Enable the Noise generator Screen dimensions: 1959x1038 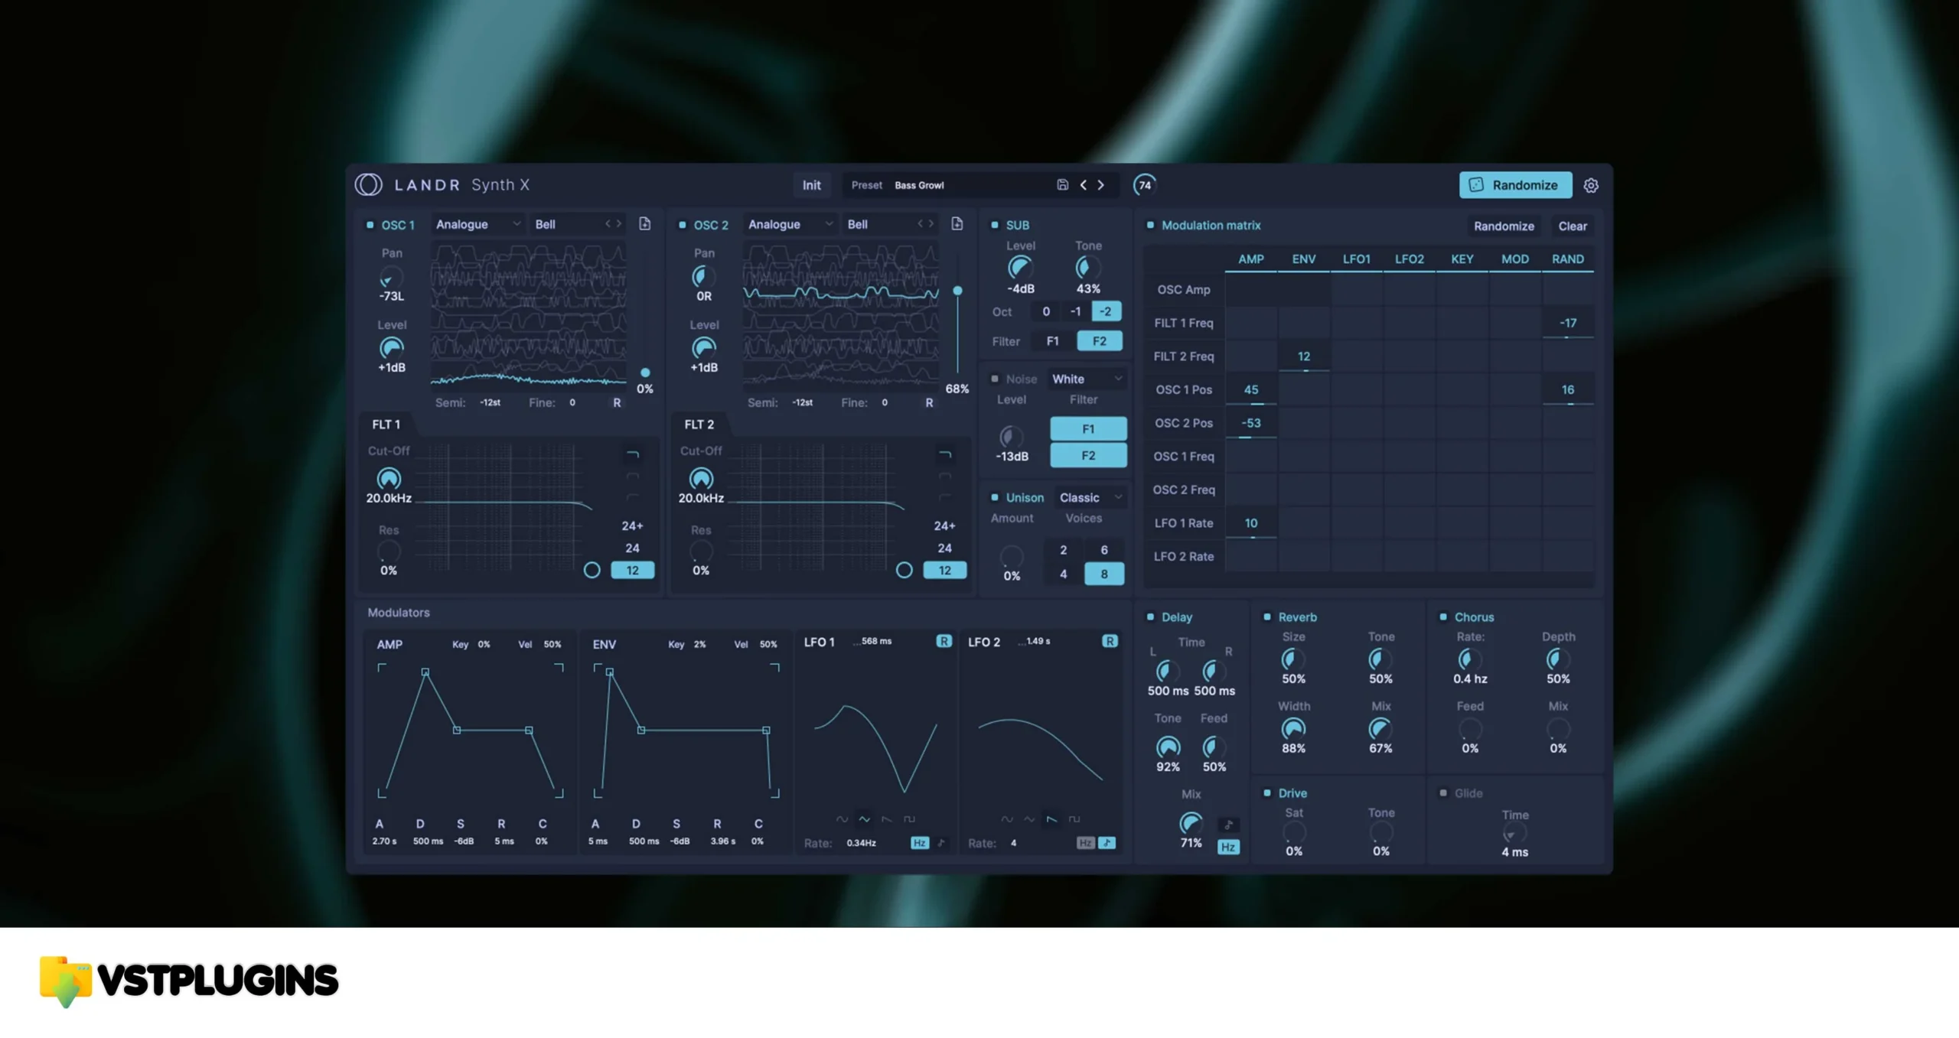(x=995, y=379)
